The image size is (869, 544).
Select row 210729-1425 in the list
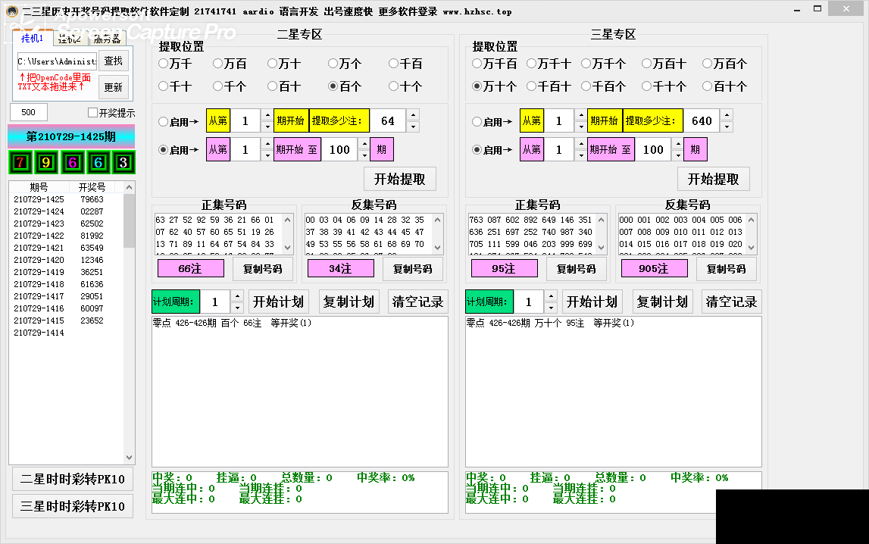(x=65, y=199)
